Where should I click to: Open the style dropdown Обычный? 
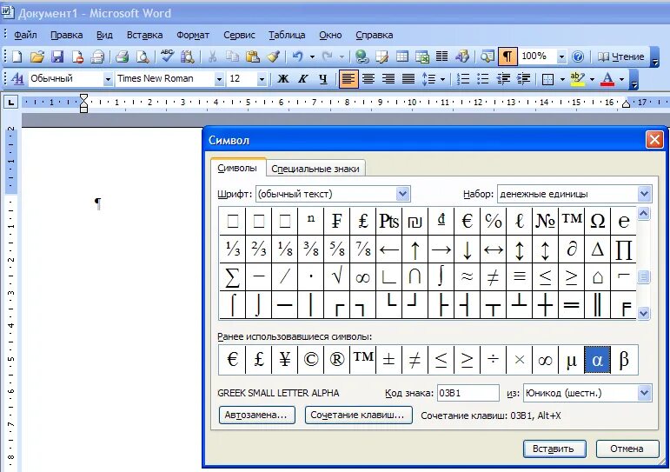tap(108, 79)
